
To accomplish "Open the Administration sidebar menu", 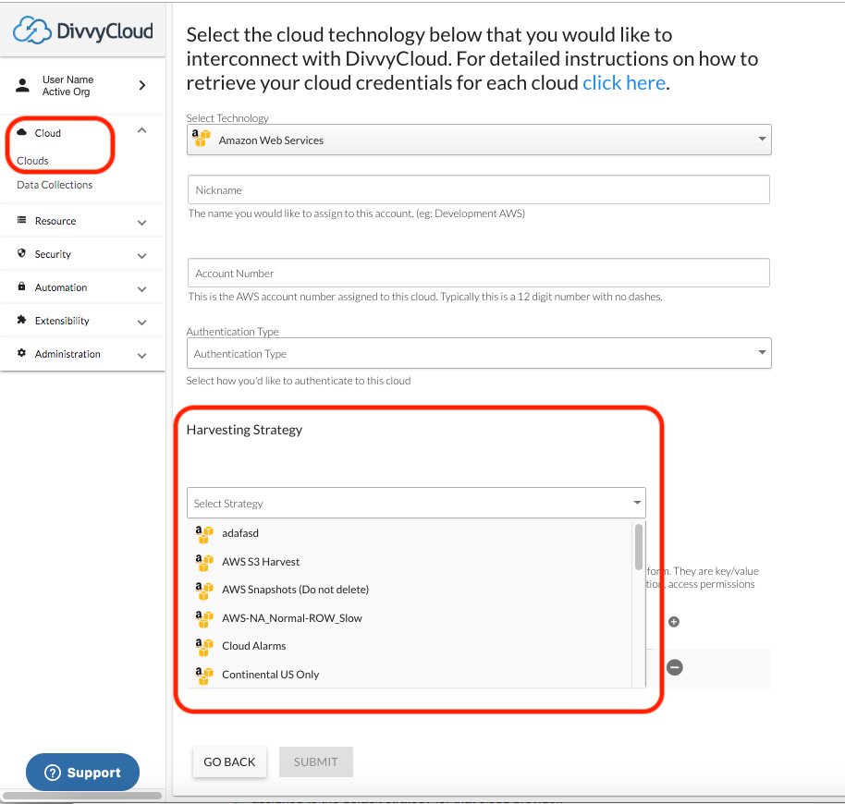I will pyautogui.click(x=82, y=354).
